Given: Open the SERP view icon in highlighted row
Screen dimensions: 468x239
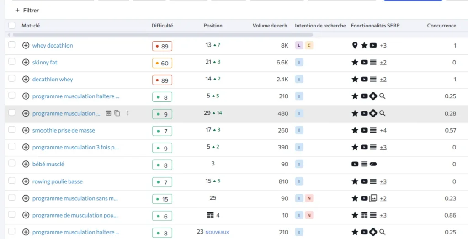Looking at the screenshot, I should [x=109, y=113].
